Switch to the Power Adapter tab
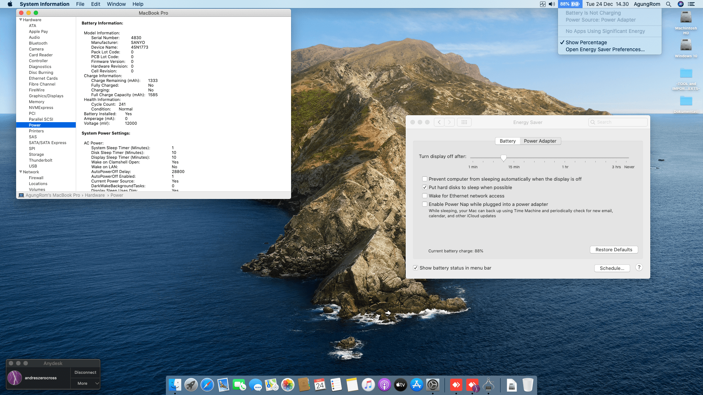703x395 pixels. point(540,141)
